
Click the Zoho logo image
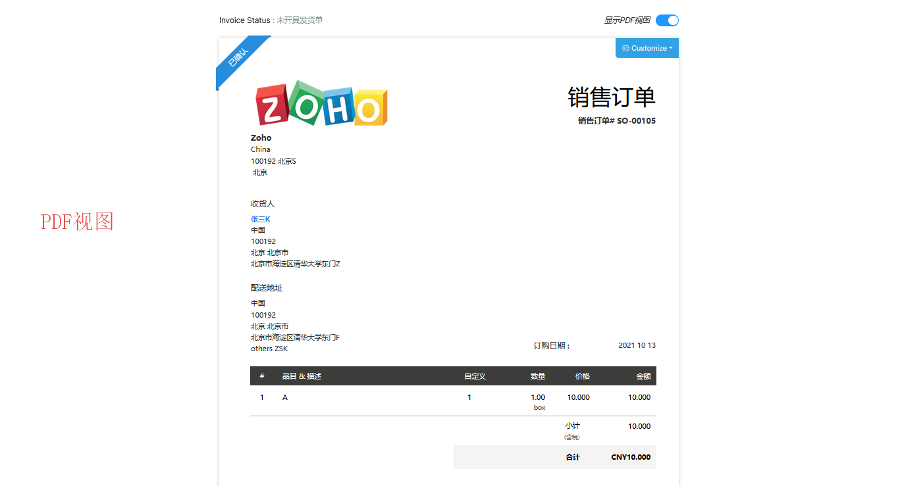pos(321,104)
